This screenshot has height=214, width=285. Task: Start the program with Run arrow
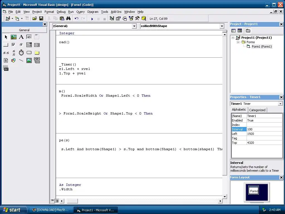coord(92,19)
